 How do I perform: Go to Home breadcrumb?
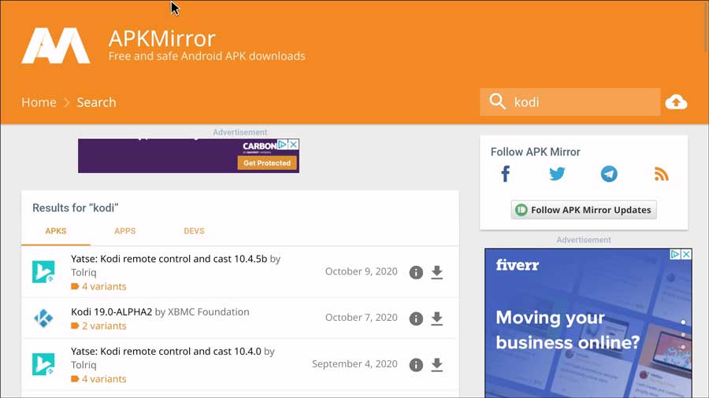pos(39,102)
